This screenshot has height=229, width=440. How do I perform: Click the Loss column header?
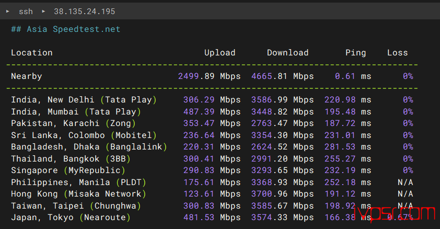click(x=397, y=53)
